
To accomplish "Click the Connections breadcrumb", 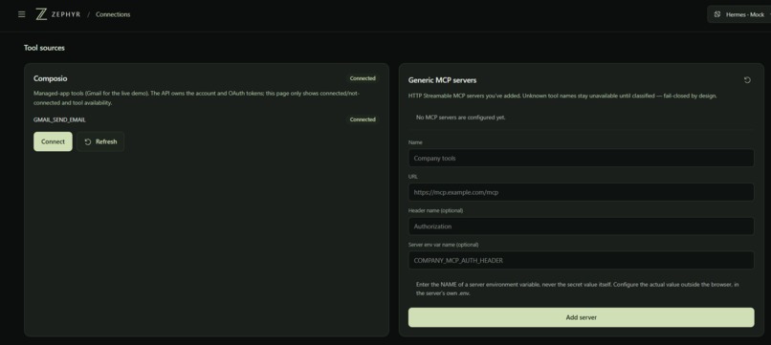I will pos(113,14).
